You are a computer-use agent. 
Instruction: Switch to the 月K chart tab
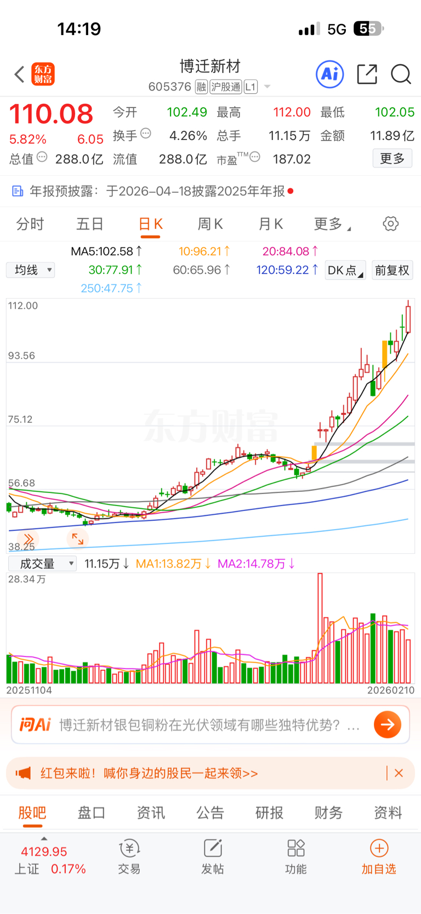[x=270, y=224]
